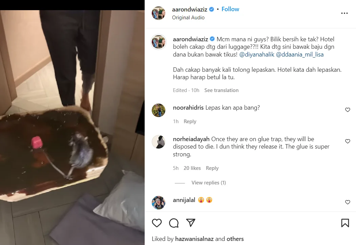Click See translation link

tap(222, 90)
